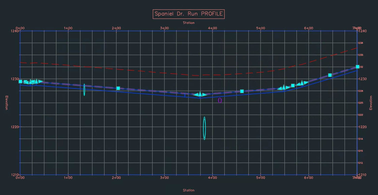Viewport: 378px width, 195px height.
Task: Select the left-pointing triangle grip at station 5+50
Action: click(280, 88)
